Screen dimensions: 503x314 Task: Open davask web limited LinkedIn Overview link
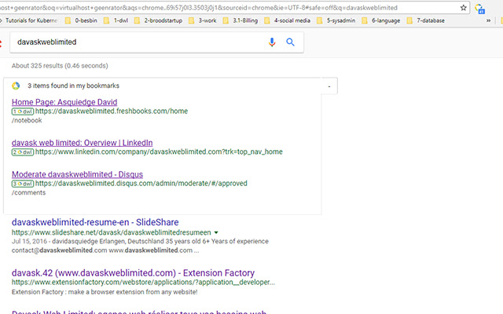[82, 143]
